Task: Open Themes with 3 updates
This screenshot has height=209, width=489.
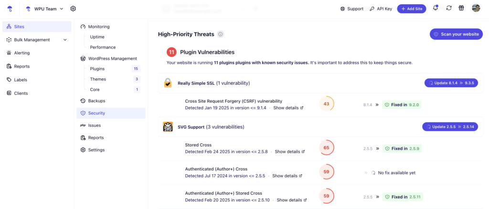Action: tap(114, 79)
